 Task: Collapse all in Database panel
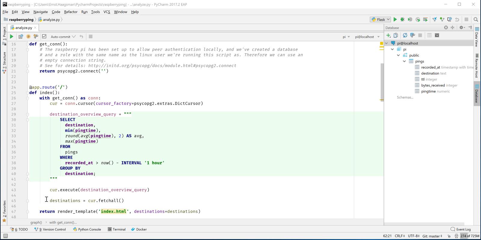452,28
